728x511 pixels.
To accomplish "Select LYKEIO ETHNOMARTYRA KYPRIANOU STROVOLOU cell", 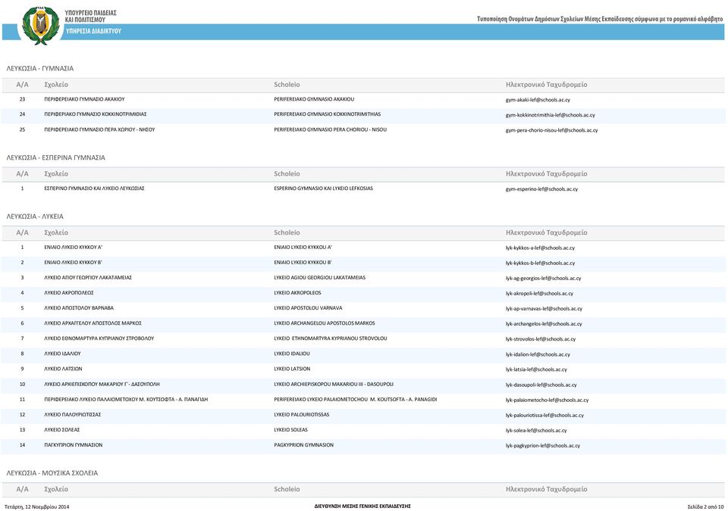I will click(x=330, y=338).
